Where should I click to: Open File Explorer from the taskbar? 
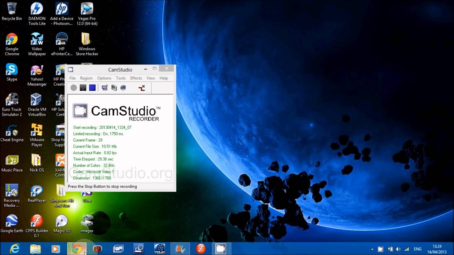pos(35,249)
